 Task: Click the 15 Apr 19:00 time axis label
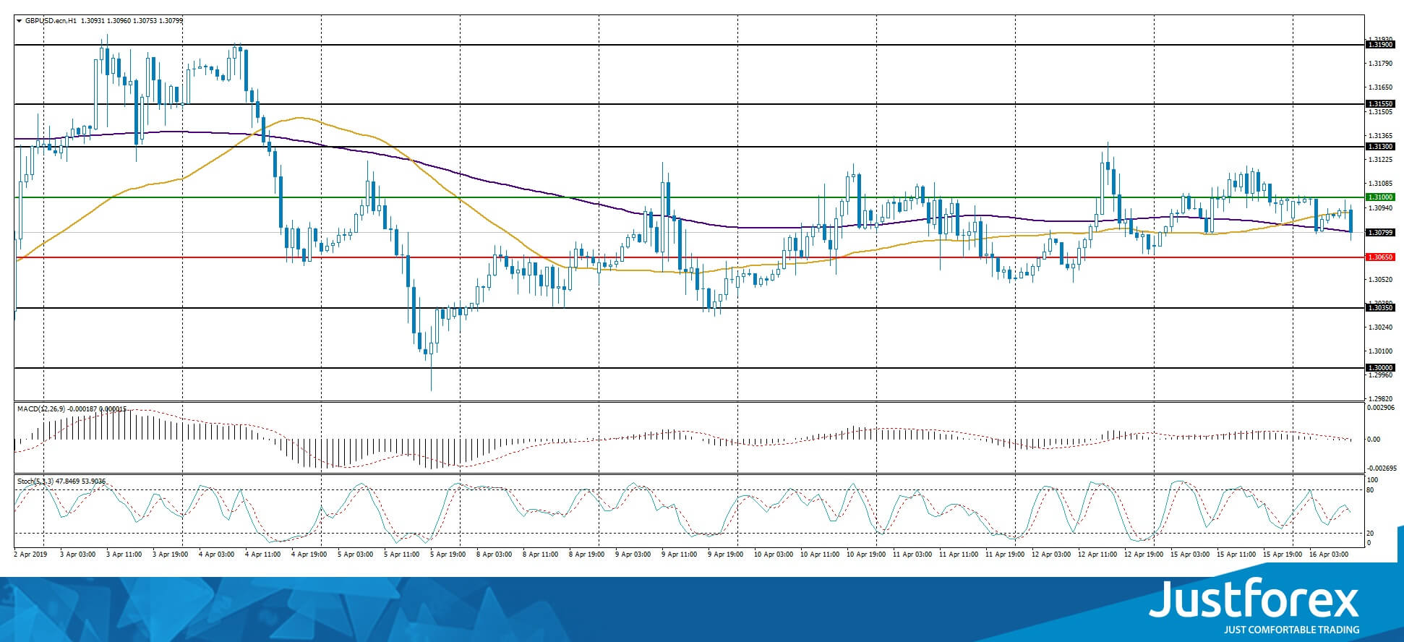point(1283,555)
